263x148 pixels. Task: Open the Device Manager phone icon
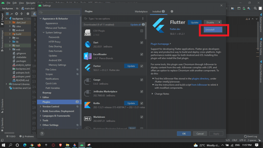(244, 8)
